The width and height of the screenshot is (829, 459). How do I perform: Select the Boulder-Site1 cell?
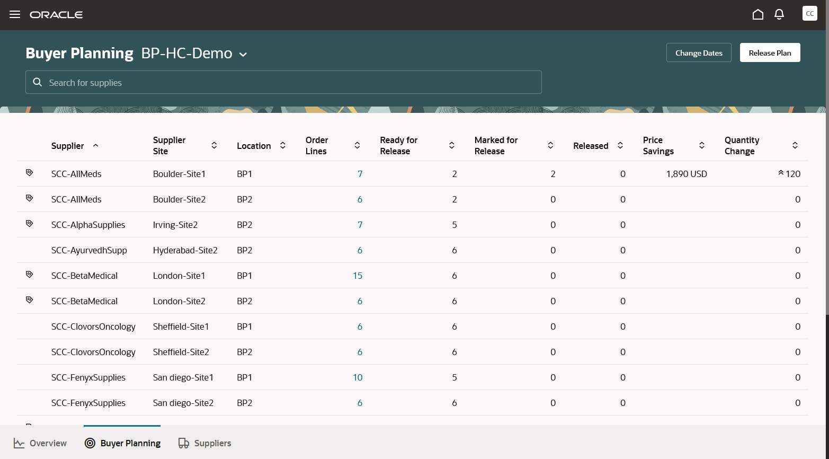179,174
